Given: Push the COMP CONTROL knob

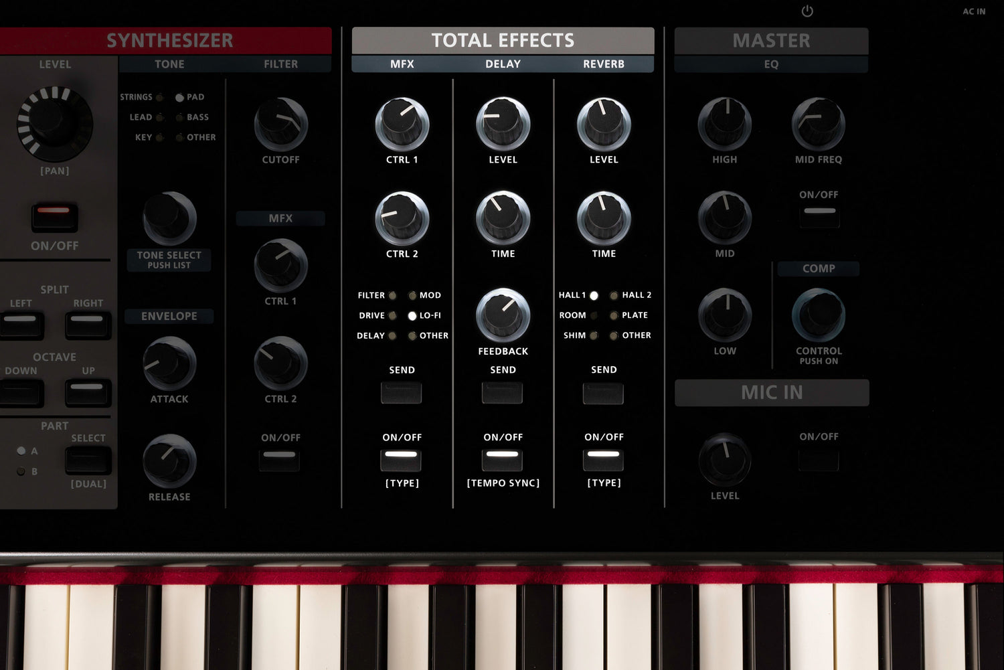Looking at the screenshot, I should (818, 315).
